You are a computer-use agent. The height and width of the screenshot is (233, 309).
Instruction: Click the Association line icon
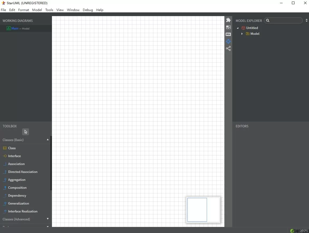[5, 164]
